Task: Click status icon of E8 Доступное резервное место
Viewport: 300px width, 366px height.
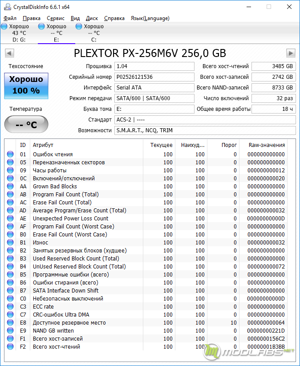Action: [10, 322]
